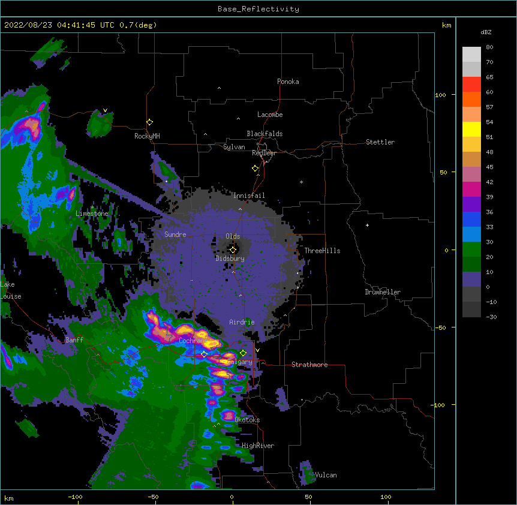This screenshot has width=517, height=505.
Task: Click the Airdrie label
Action: coord(242,322)
